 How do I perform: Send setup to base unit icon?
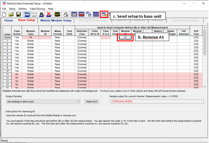(104, 14)
